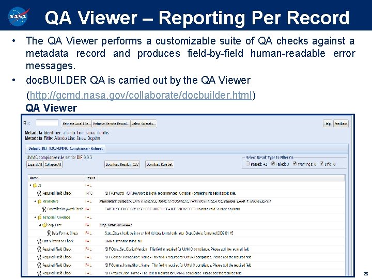Click the Download Rule Set button

click(x=160, y=164)
